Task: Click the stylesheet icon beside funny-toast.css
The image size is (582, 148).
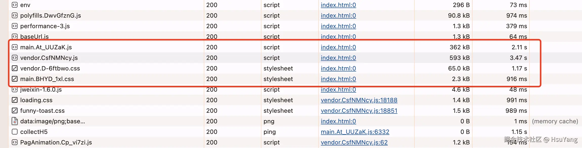Action: (15, 110)
